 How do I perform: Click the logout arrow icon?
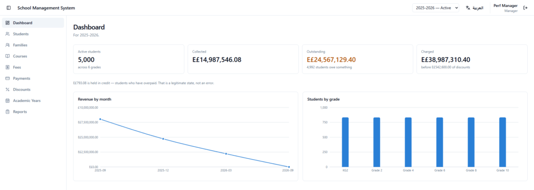(525, 8)
